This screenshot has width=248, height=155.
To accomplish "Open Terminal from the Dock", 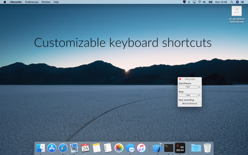I will (169, 148).
